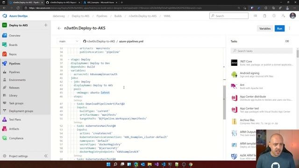299x168 pixels.
Task: Open the Overview section in sidebar
Action: pos(14,35)
